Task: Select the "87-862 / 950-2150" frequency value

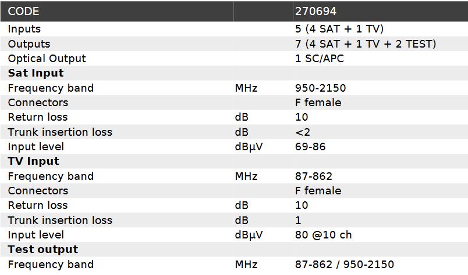Action: 345,265
